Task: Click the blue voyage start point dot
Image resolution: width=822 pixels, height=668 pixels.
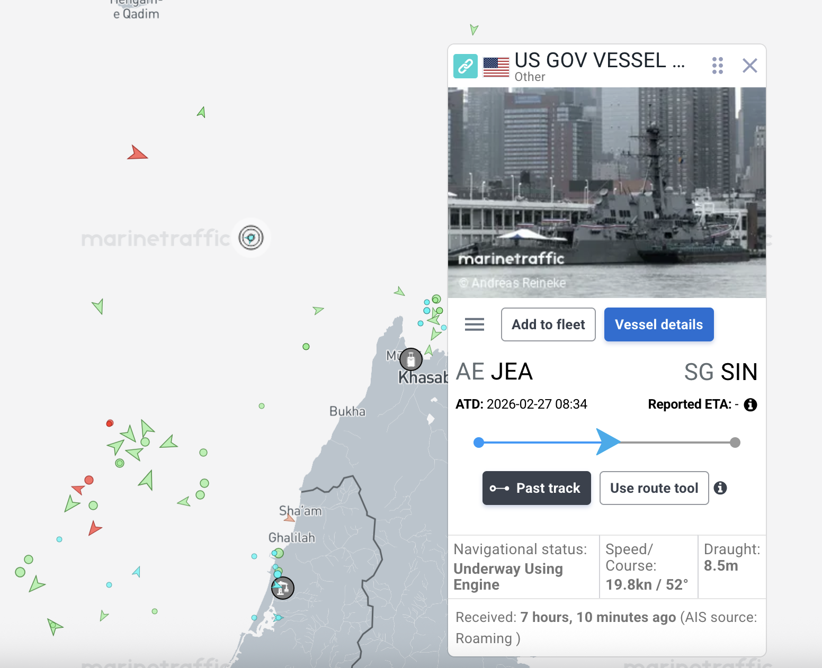Action: point(479,443)
